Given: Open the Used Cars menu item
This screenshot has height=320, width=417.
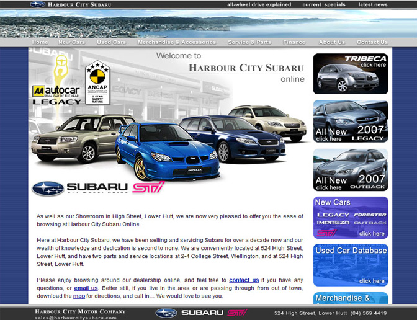Looking at the screenshot, I should coord(111,42).
